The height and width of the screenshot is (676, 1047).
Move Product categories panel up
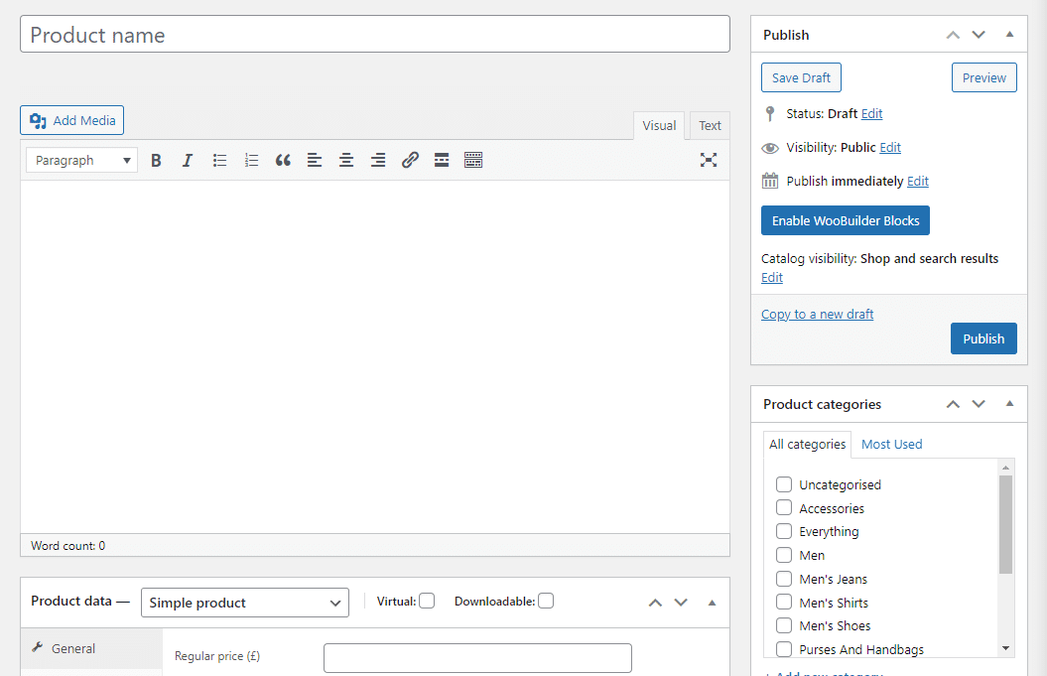(x=953, y=404)
